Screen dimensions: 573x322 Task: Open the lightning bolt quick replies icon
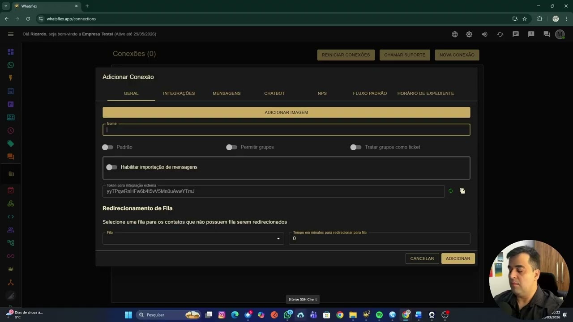[11, 78]
